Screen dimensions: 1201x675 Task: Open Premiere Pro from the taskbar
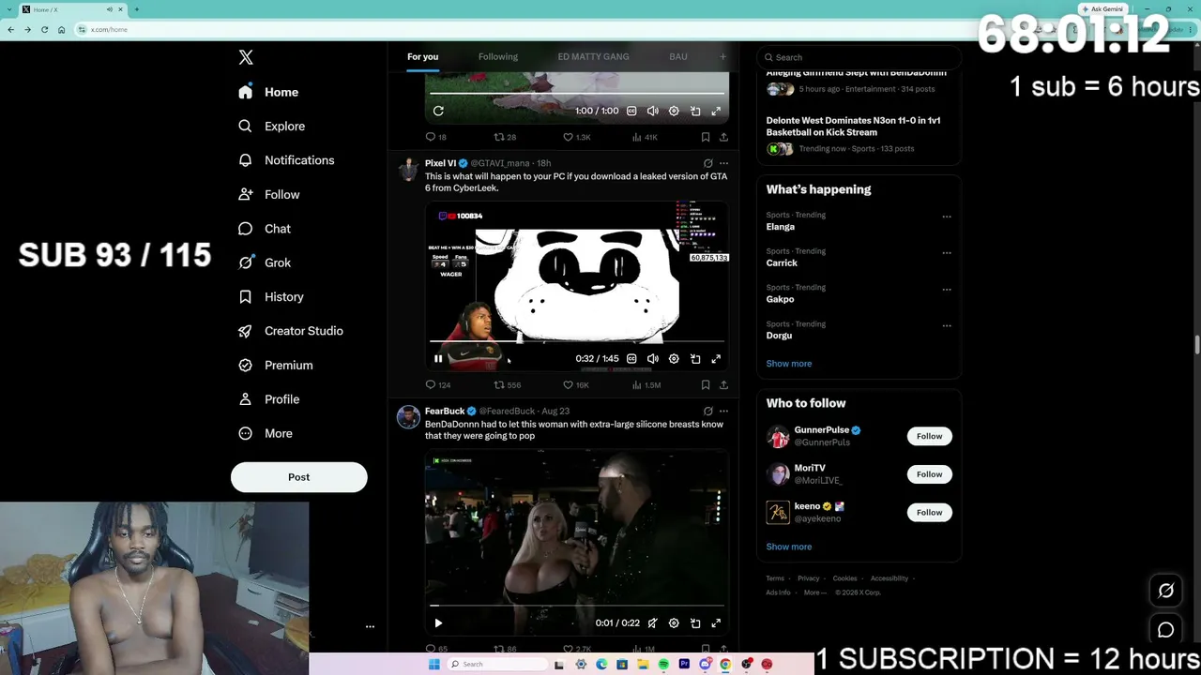coord(684,665)
